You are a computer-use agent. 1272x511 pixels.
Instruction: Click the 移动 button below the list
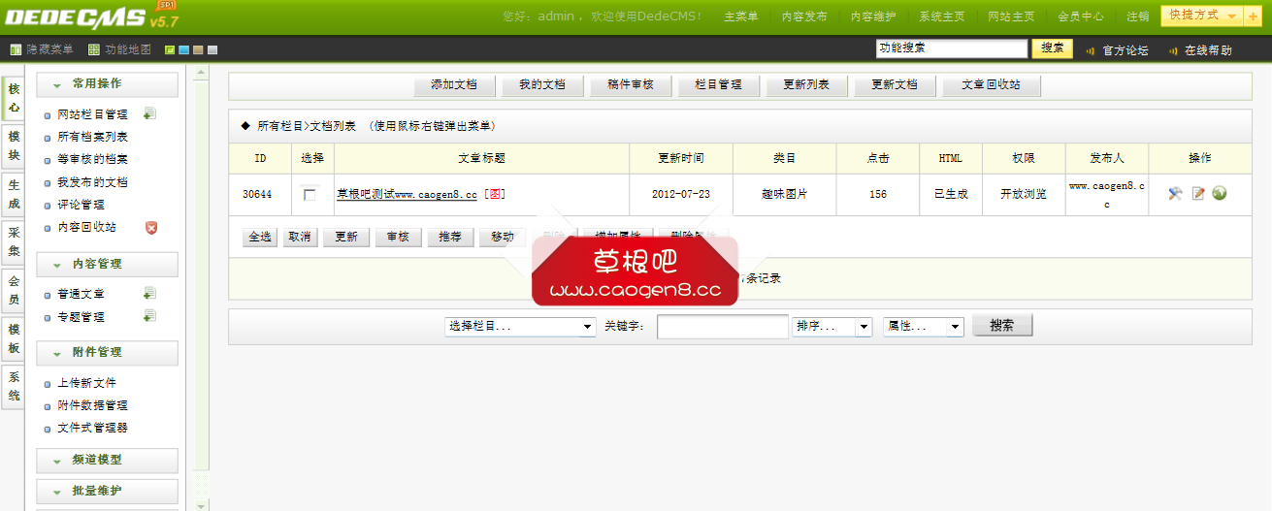click(x=503, y=238)
